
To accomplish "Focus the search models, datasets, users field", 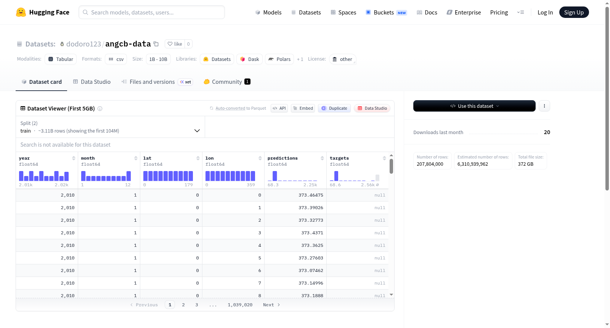I will 152,12.
